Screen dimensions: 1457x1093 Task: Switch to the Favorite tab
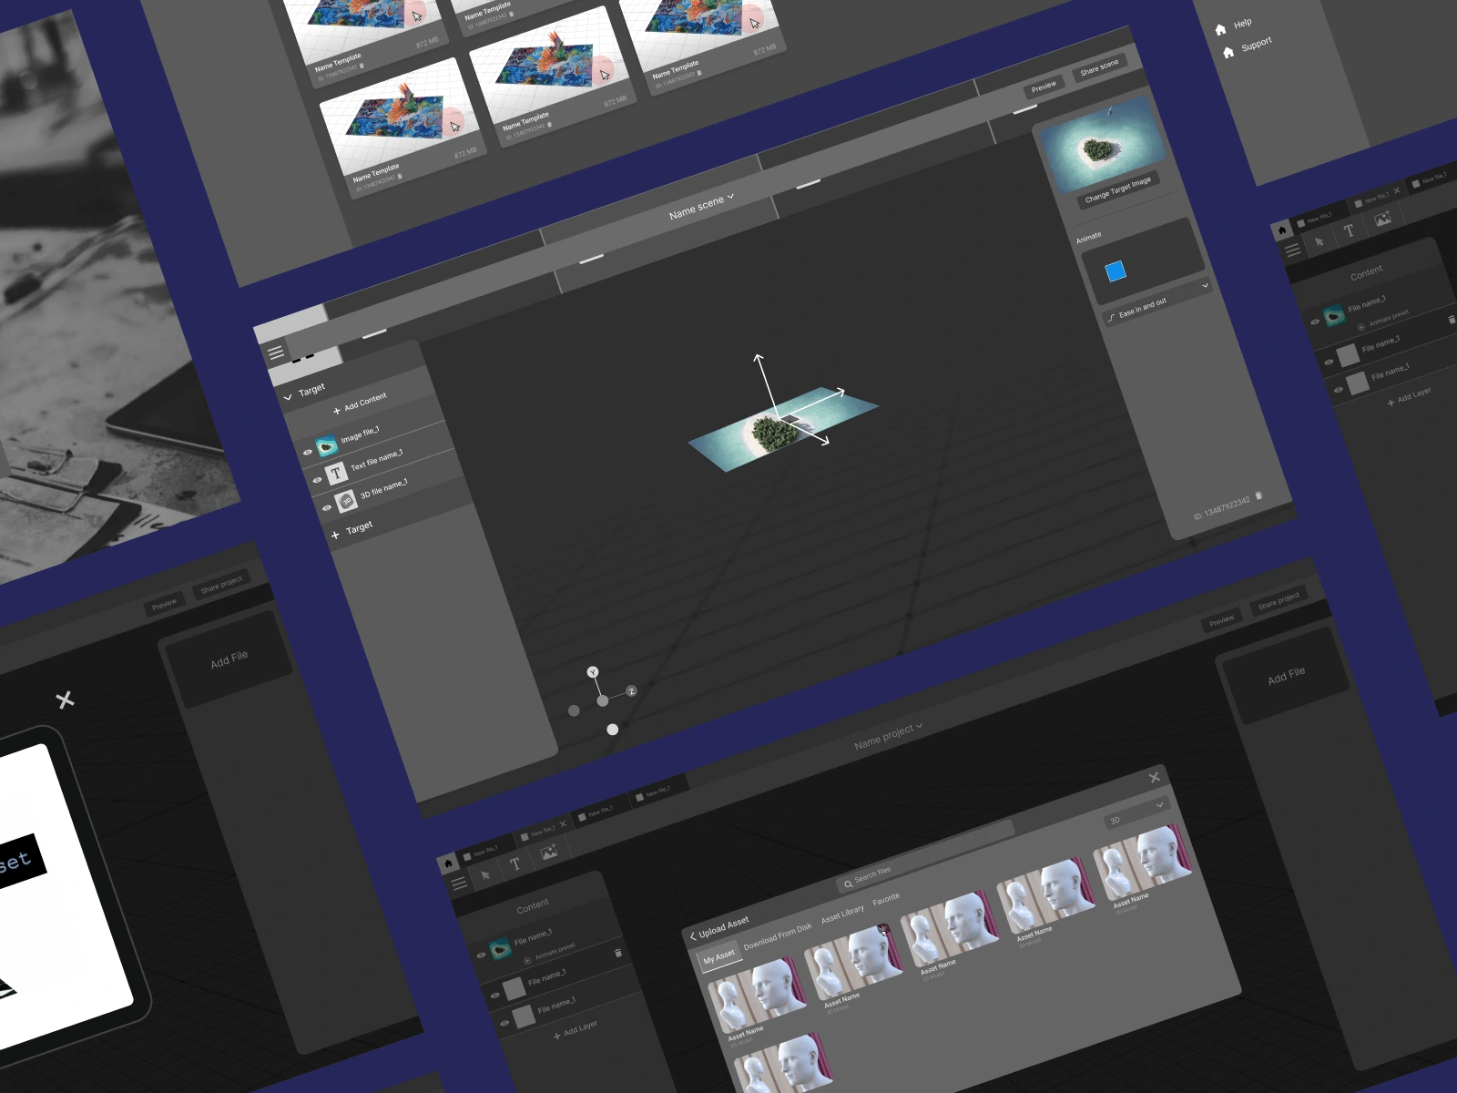pyautogui.click(x=886, y=899)
